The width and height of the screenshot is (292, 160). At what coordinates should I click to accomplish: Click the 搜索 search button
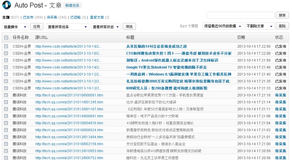click(282, 15)
